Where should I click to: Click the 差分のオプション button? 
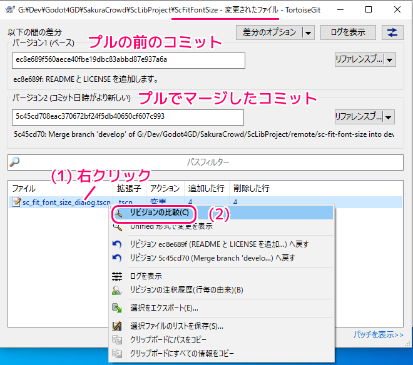click(269, 32)
